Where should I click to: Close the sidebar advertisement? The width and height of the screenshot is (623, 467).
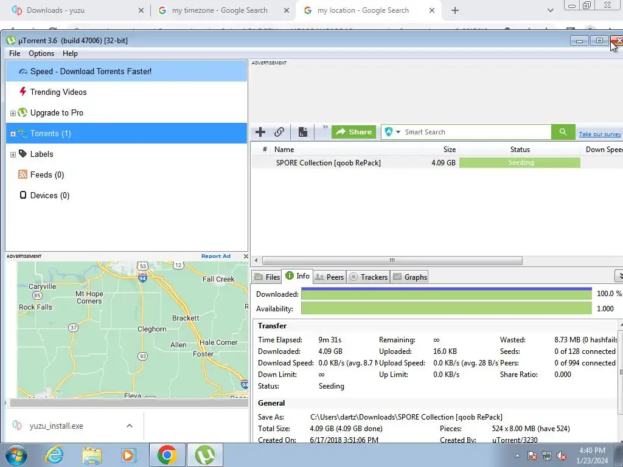click(x=246, y=256)
